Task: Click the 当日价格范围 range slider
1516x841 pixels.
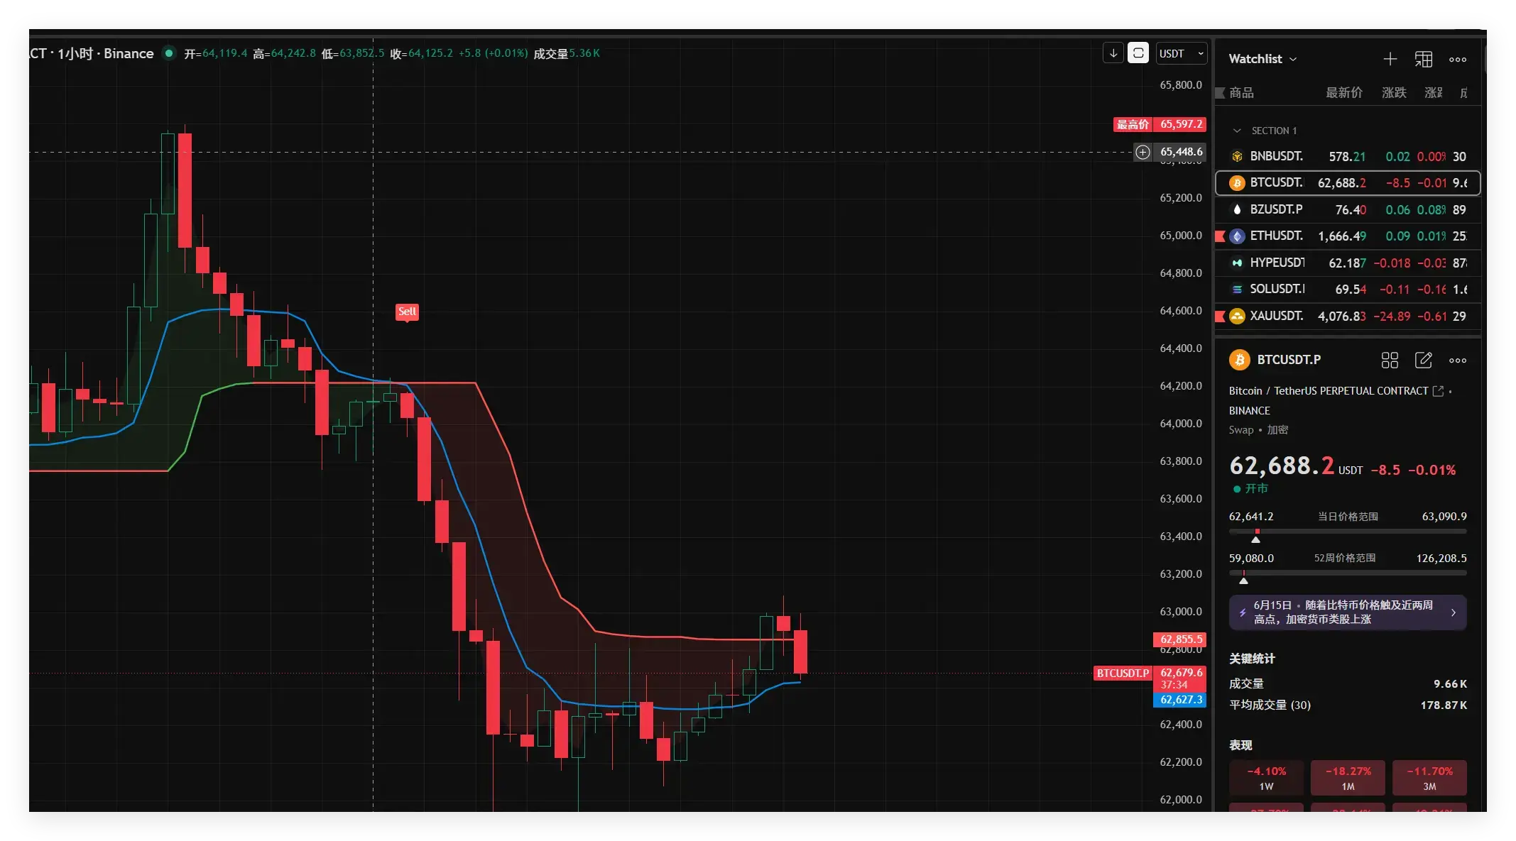Action: click(x=1348, y=531)
